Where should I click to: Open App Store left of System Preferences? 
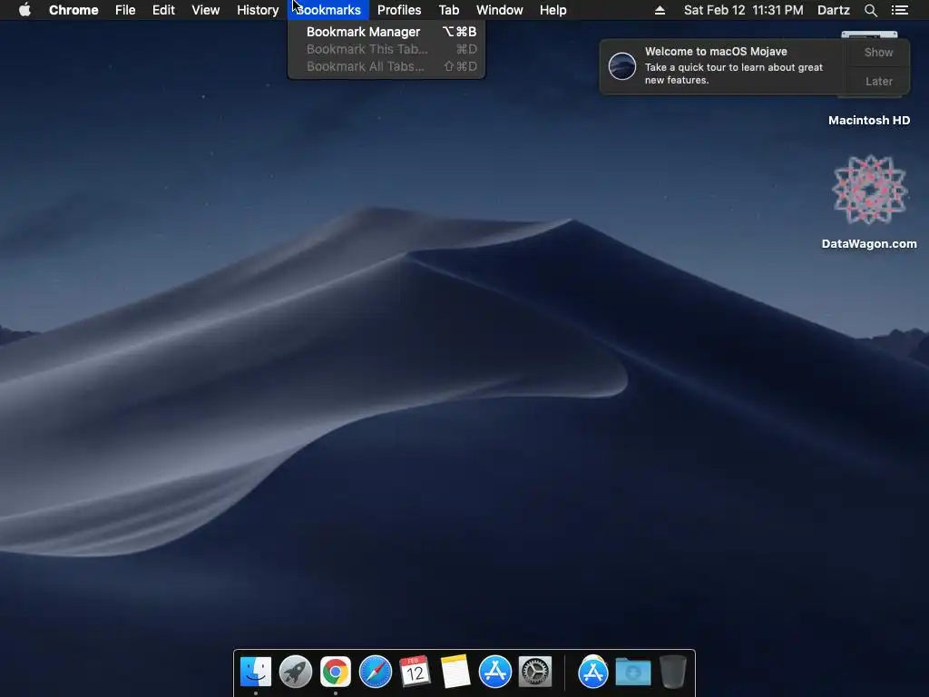click(494, 672)
